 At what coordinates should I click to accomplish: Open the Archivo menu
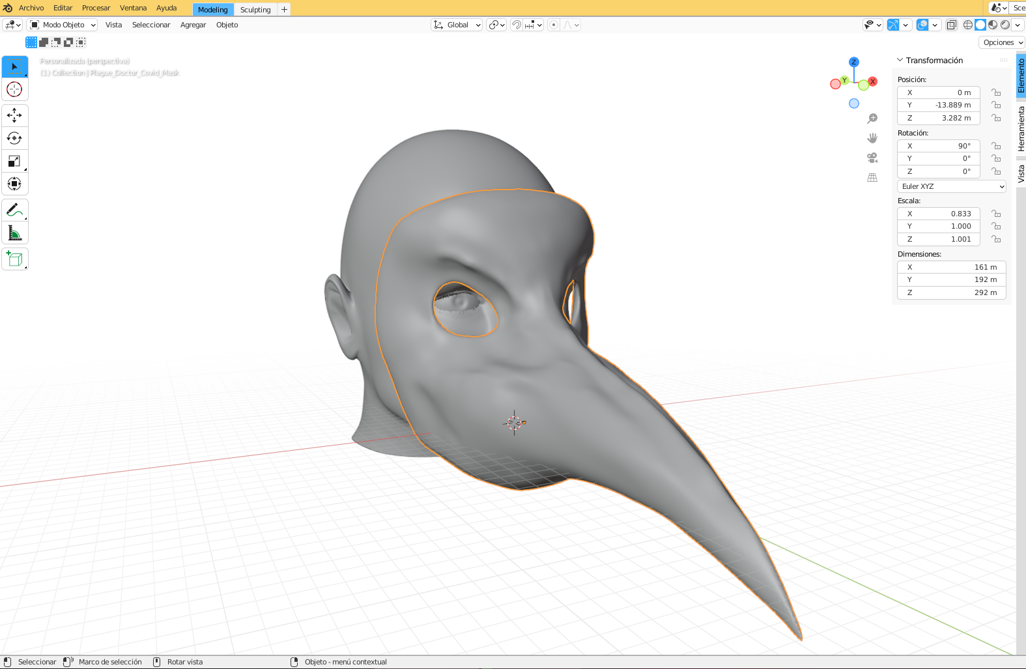click(x=31, y=8)
